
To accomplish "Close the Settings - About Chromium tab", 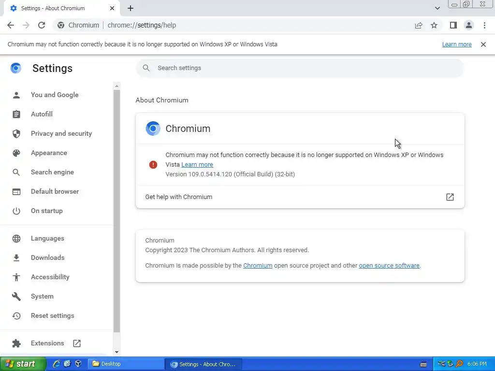I will [112, 8].
